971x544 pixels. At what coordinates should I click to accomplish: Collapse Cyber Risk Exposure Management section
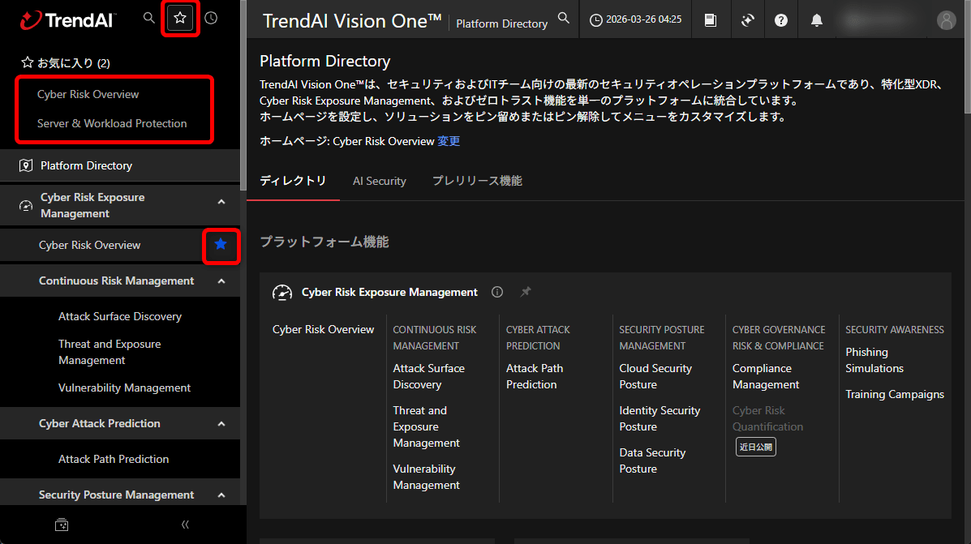(221, 202)
